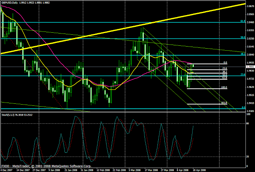Click the white 23.6 Fibonacci retracement label

(x=224, y=68)
